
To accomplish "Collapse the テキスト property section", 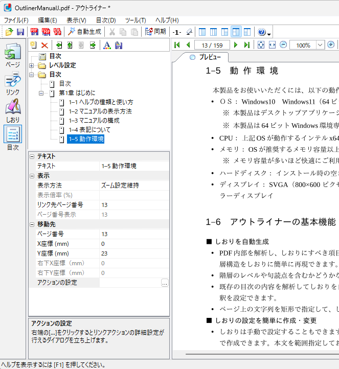I will tap(32, 156).
